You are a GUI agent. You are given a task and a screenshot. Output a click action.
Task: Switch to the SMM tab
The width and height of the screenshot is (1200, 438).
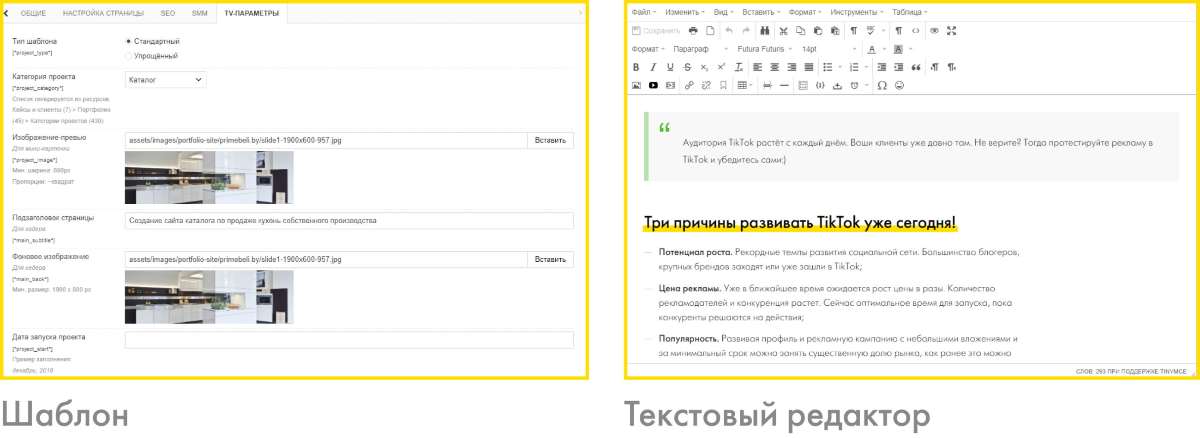[199, 13]
